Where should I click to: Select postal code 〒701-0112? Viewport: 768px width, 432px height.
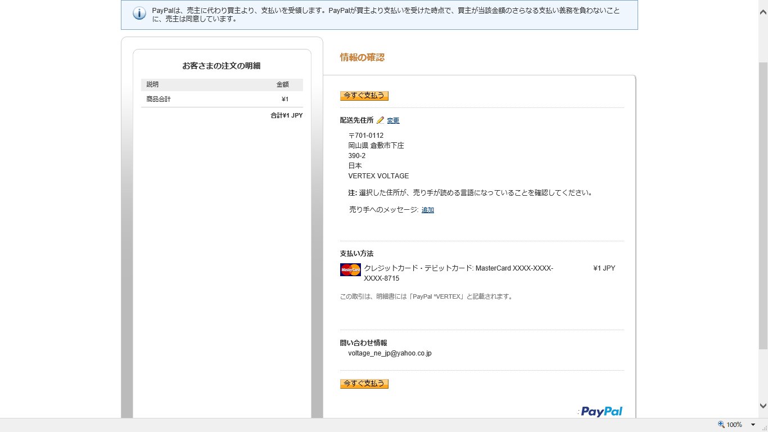tap(366, 136)
